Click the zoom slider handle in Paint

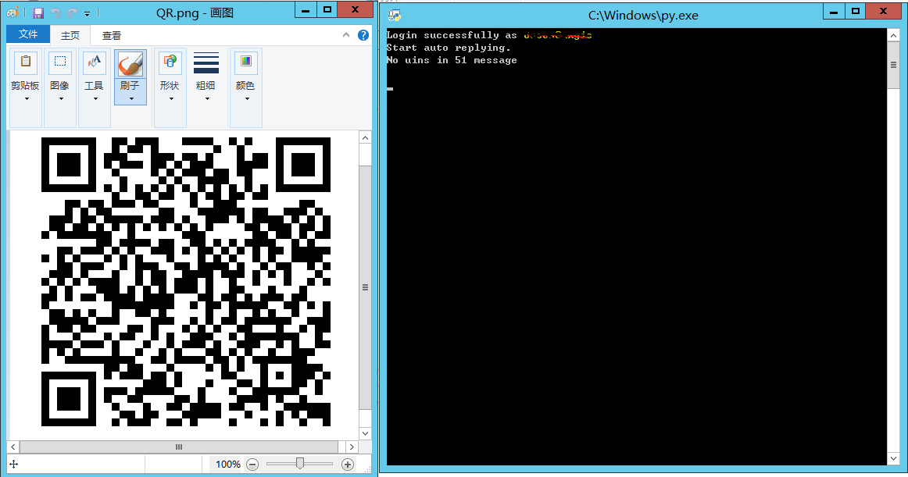(299, 463)
